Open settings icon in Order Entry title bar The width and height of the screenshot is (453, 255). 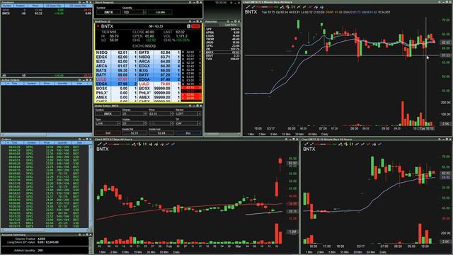pyautogui.click(x=190, y=106)
